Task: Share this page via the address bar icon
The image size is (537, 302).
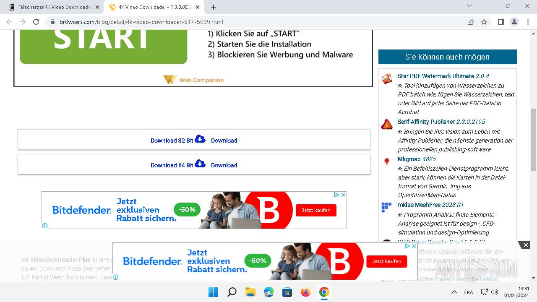Action: (x=471, y=22)
